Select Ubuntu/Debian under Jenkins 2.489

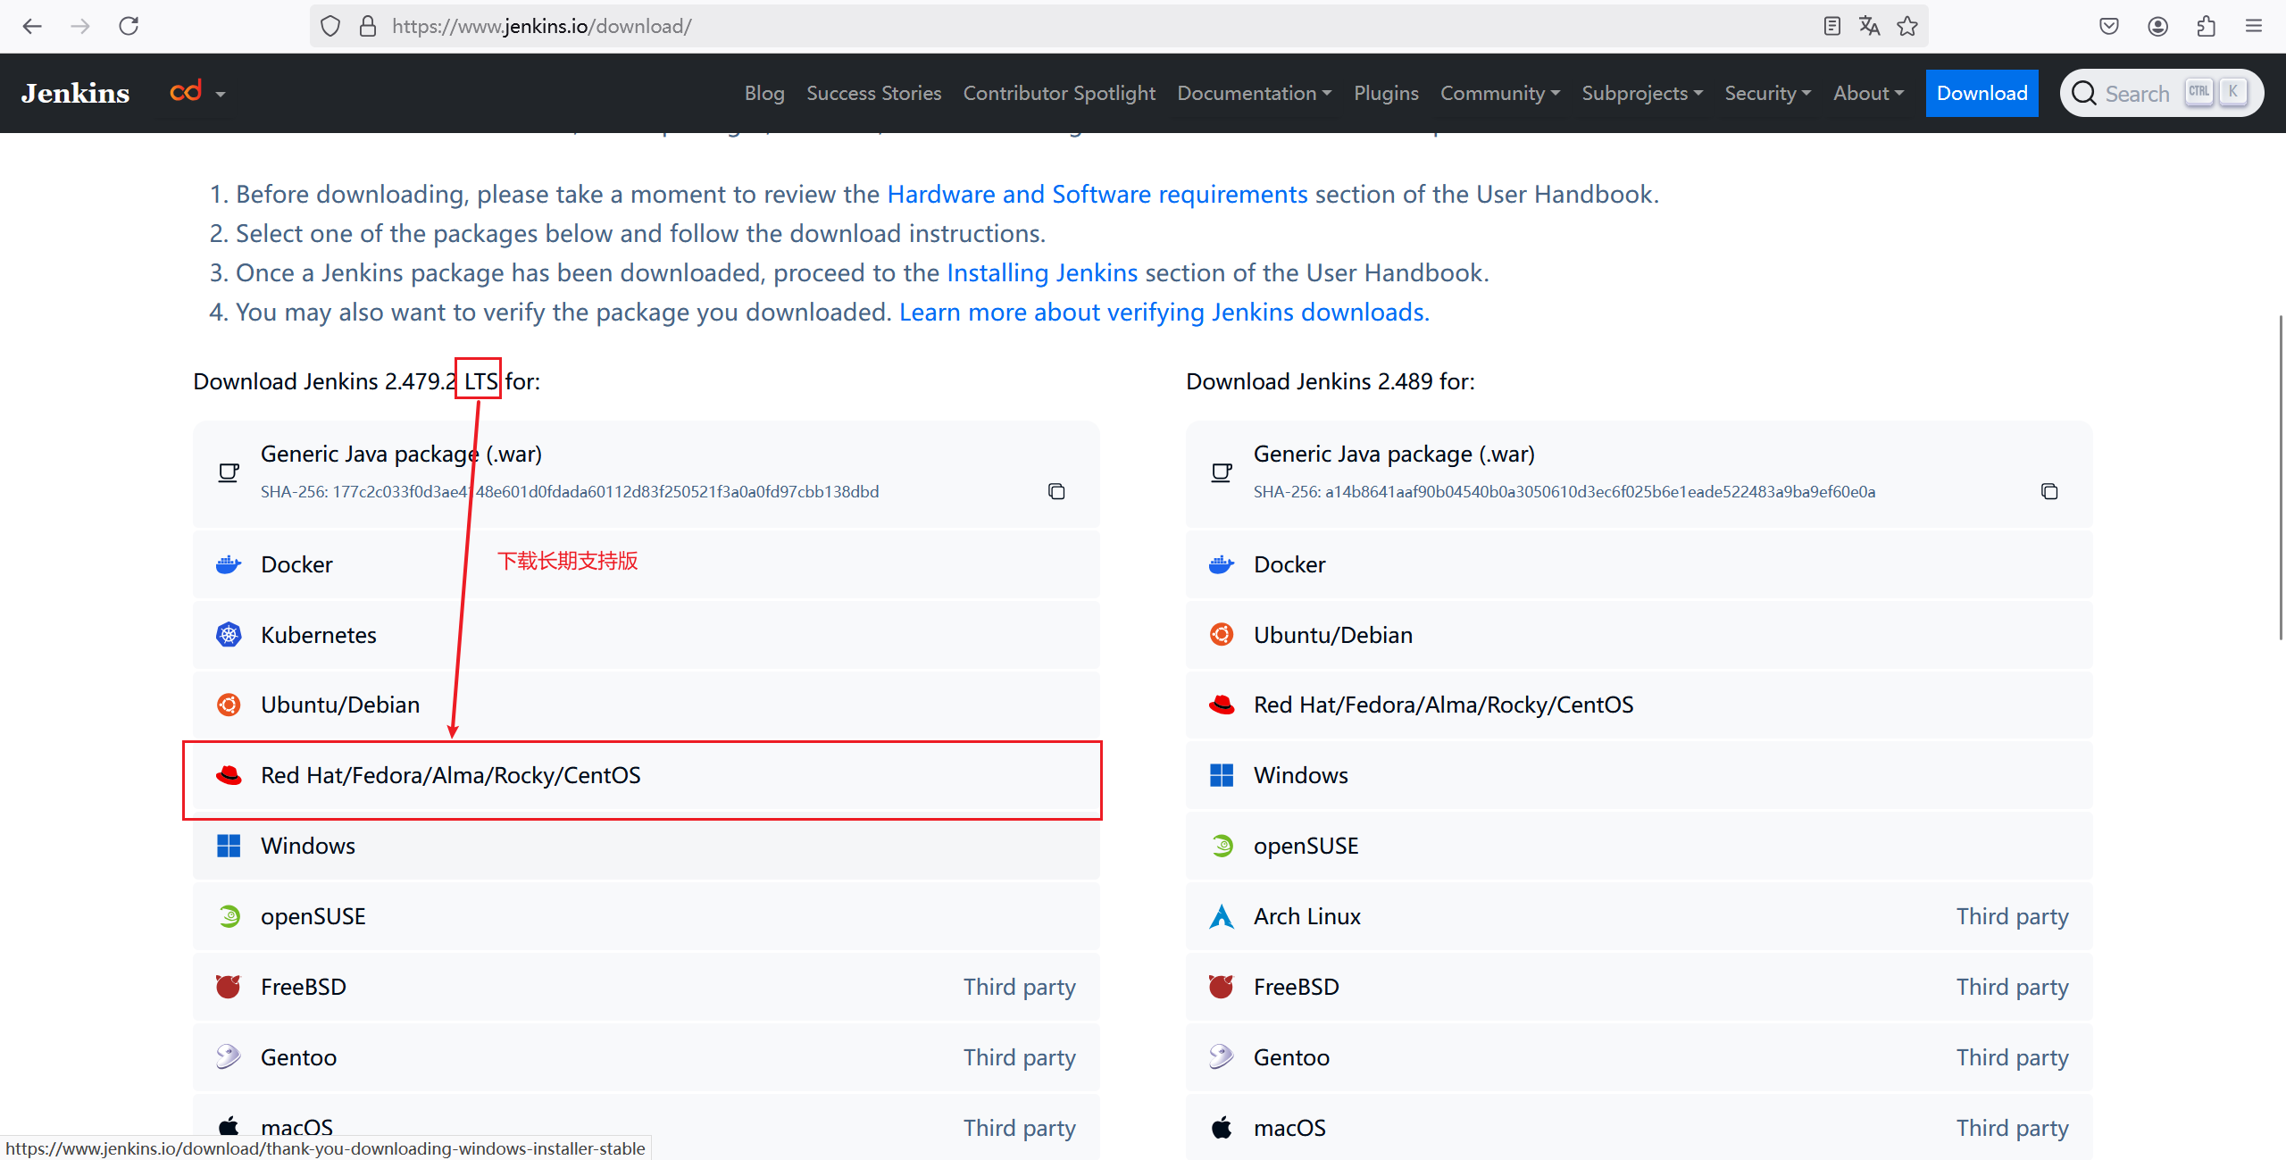[1639, 635]
